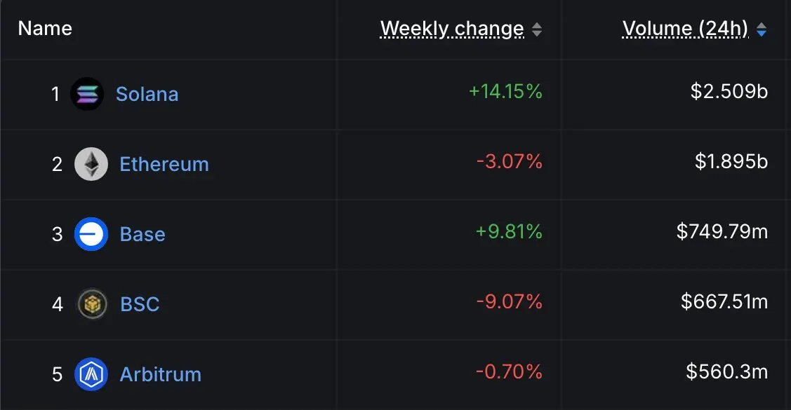The height and width of the screenshot is (410, 791).
Task: Open the BSC chain link
Action: [140, 304]
